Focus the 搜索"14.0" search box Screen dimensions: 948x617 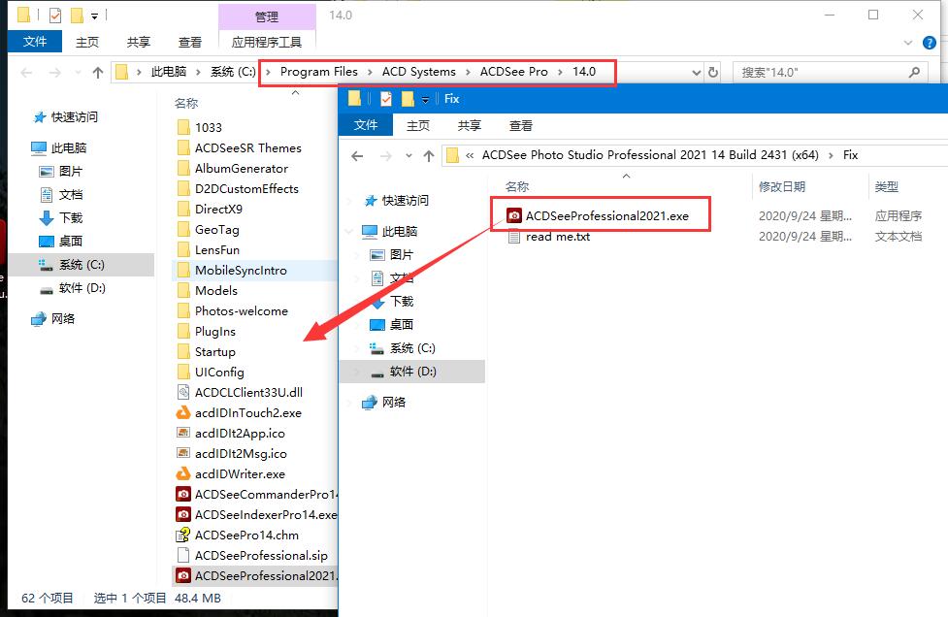(x=830, y=73)
